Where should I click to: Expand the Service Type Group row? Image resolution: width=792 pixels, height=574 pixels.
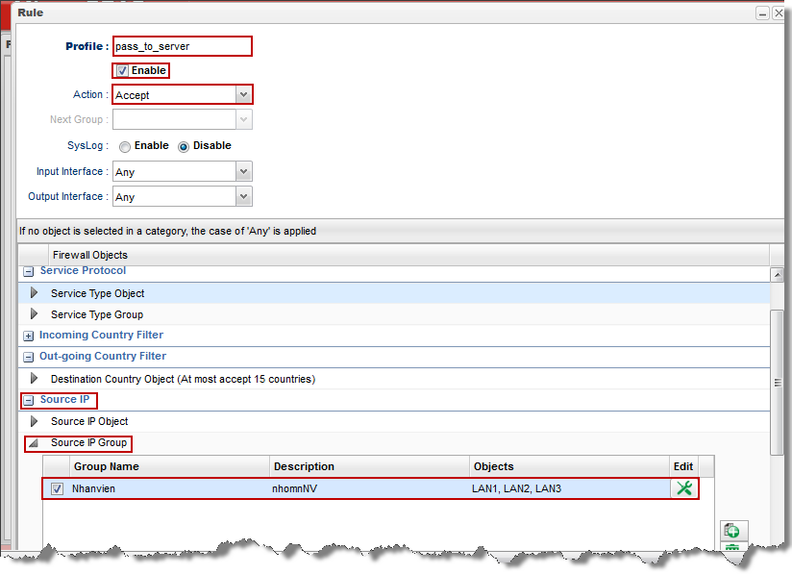35,314
